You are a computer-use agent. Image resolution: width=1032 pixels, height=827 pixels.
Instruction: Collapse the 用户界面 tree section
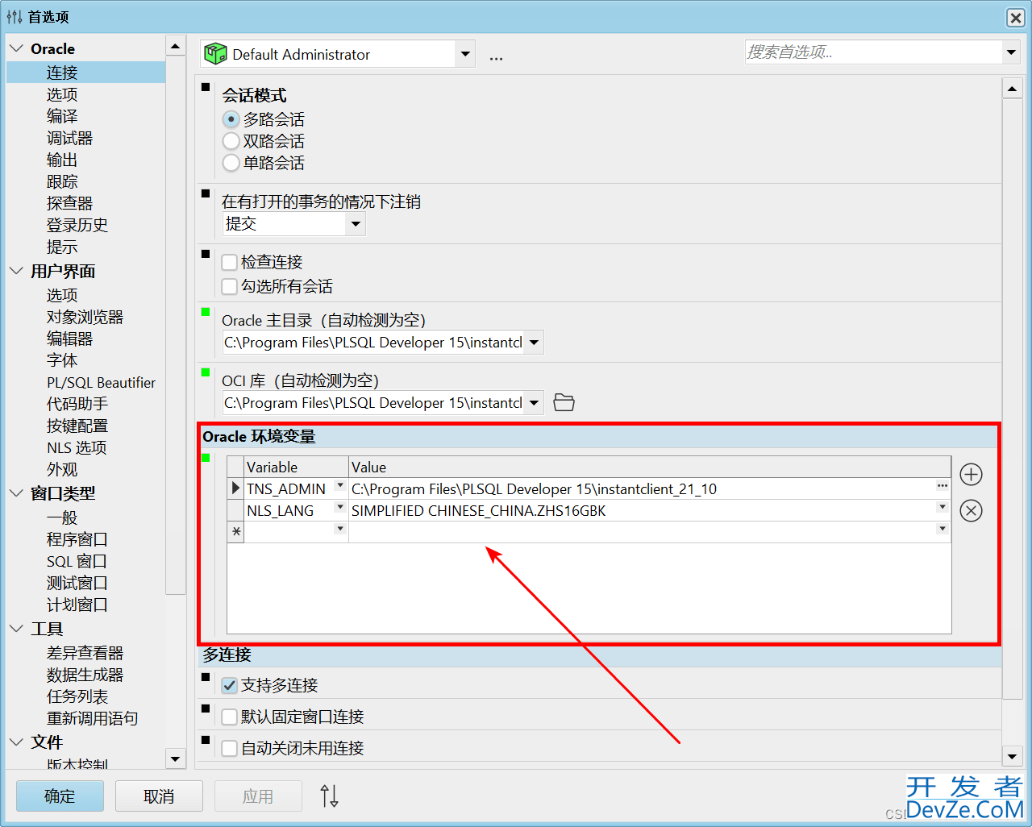(16, 271)
